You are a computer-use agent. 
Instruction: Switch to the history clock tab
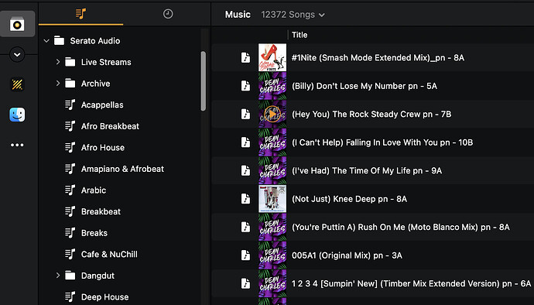click(x=168, y=14)
